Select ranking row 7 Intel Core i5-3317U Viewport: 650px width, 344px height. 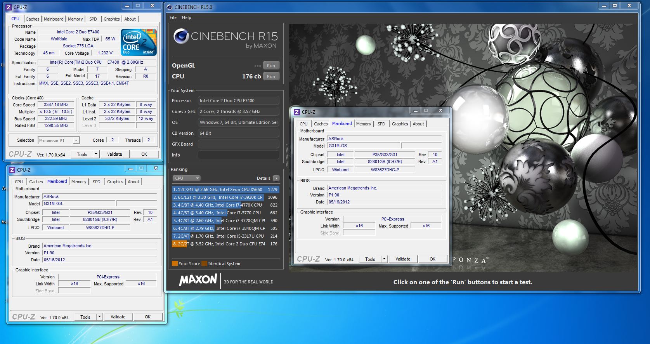pos(225,236)
